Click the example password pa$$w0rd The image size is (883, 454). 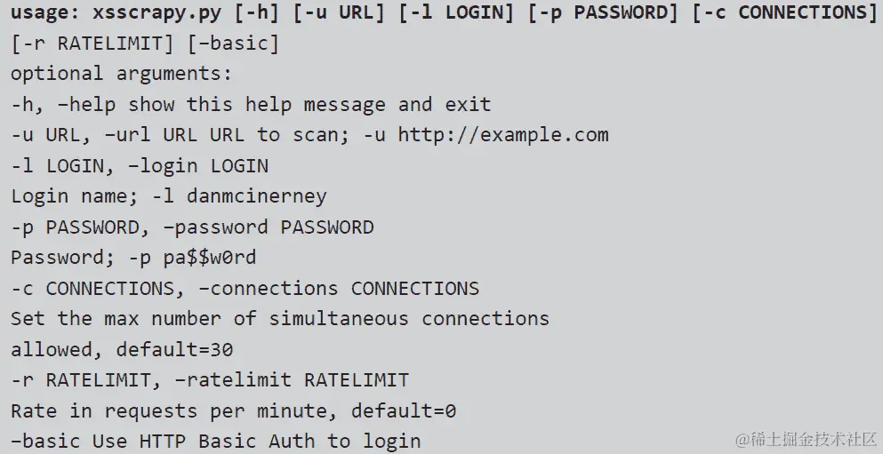click(x=210, y=258)
